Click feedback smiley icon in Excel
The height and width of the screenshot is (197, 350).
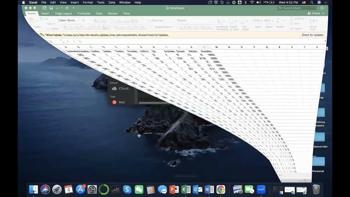(322, 8)
